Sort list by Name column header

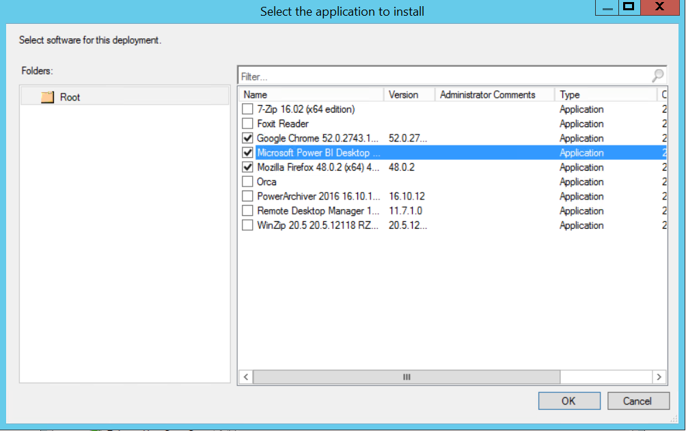311,95
